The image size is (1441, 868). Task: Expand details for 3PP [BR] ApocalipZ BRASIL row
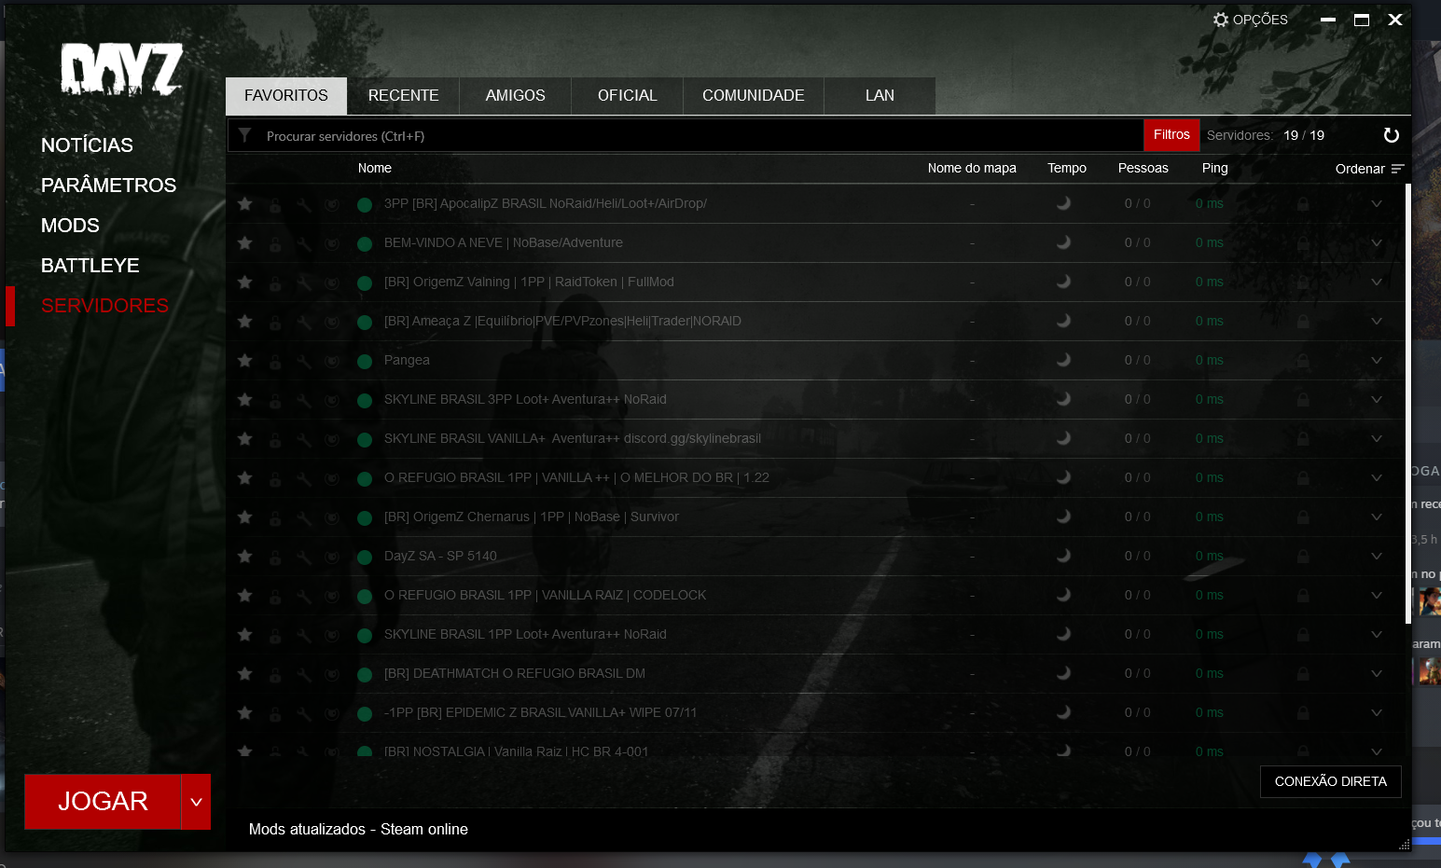[x=1377, y=203]
